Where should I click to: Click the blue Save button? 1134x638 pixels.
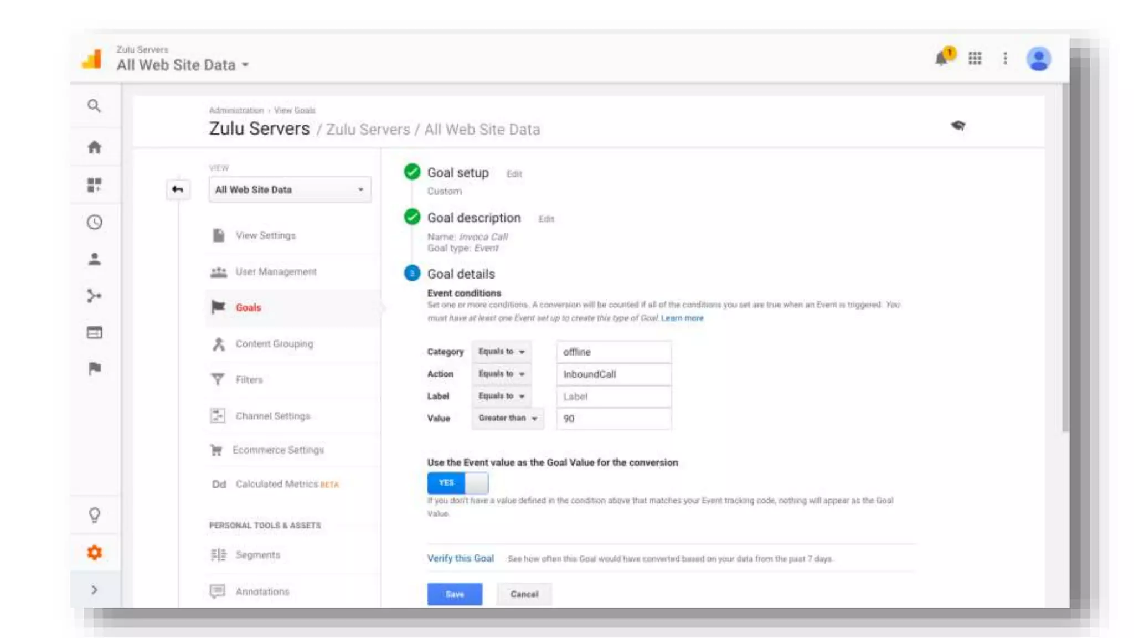pos(454,594)
